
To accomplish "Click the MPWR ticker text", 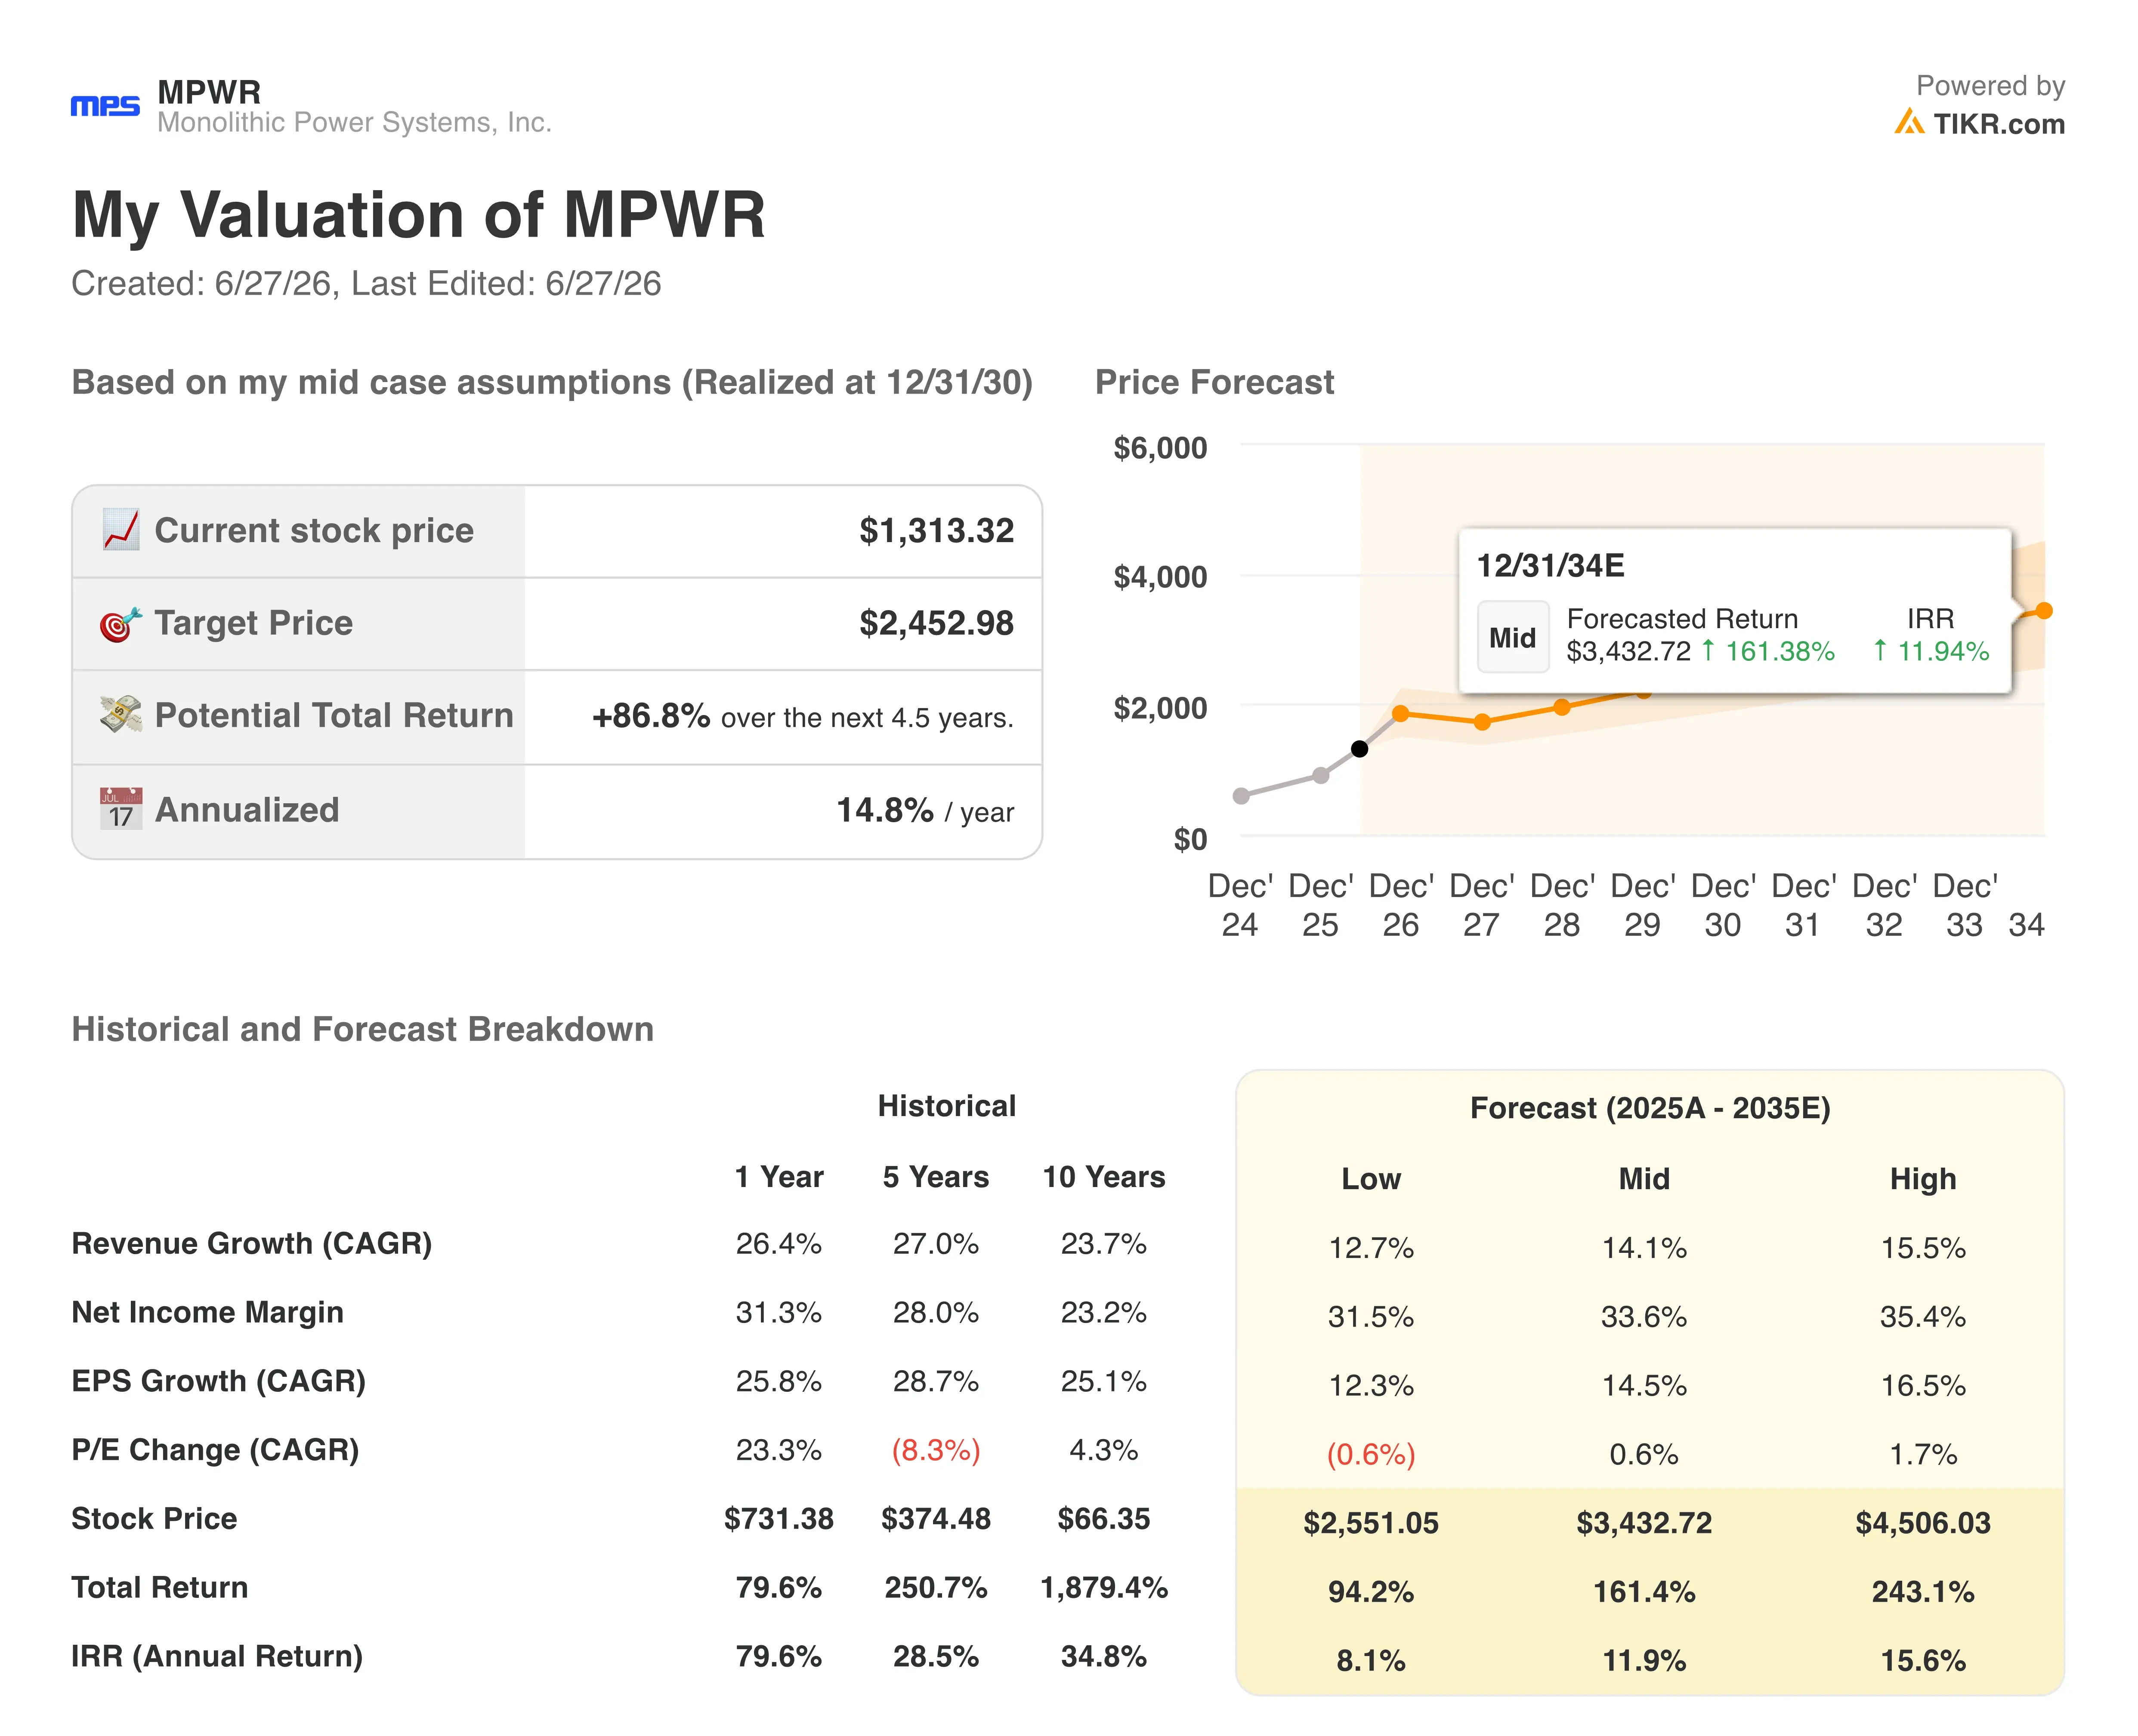I will (209, 92).
